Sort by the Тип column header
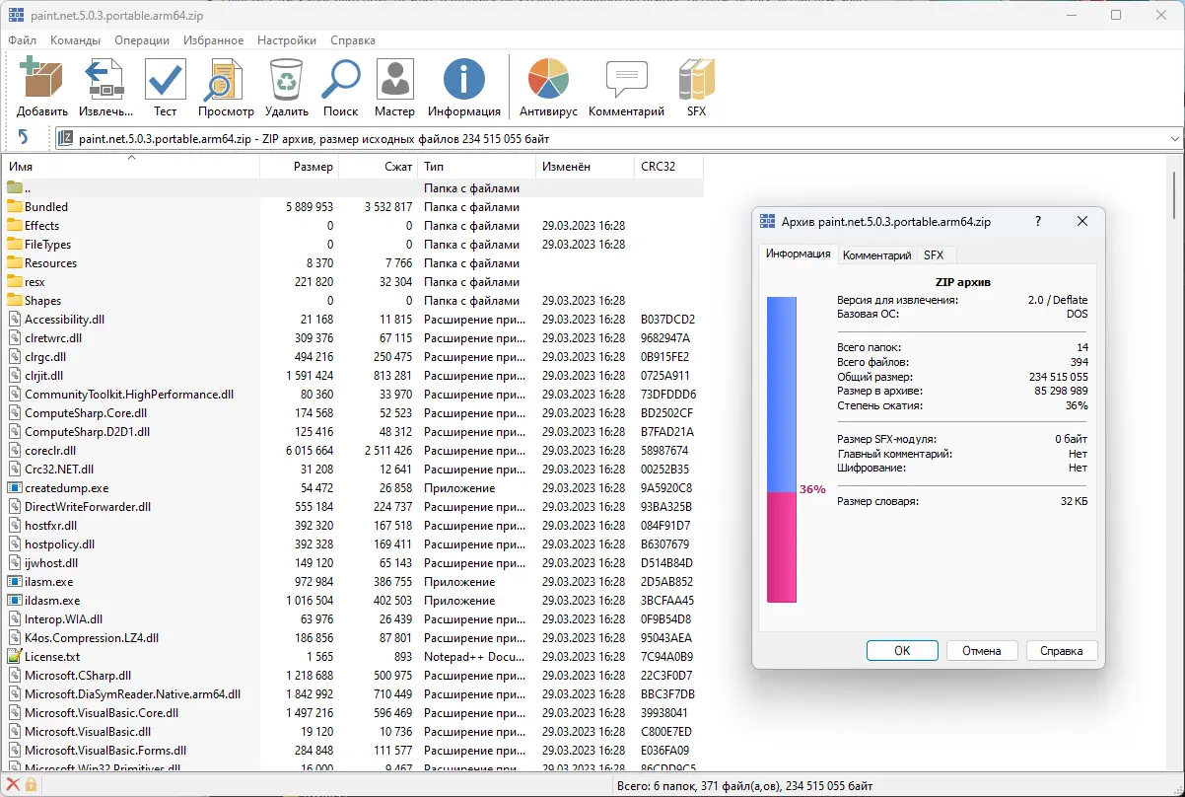 [x=476, y=167]
